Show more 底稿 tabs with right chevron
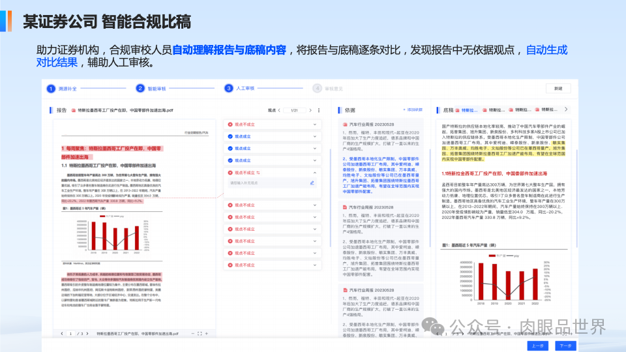 566,110
